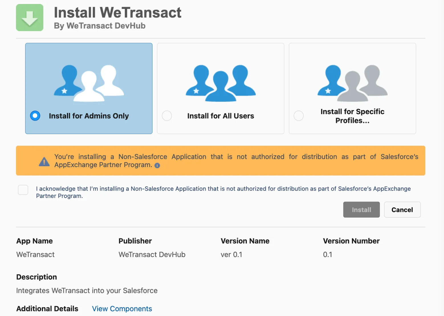This screenshot has height=316, width=444.
Task: Click the WeTransact DevHub publisher value
Action: point(152,254)
